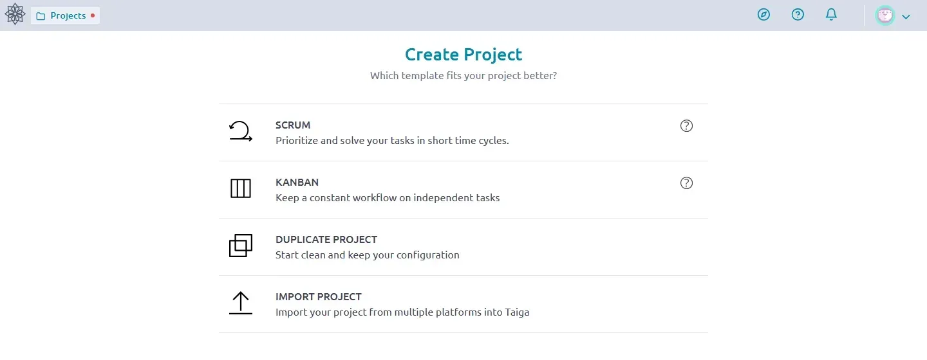Show help info for SCRUM template

click(x=686, y=126)
